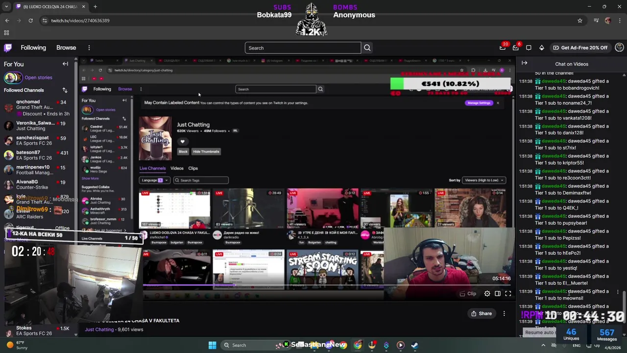This screenshot has width=627, height=353.
Task: Toggle theatre mode on the player
Action: (x=498, y=294)
